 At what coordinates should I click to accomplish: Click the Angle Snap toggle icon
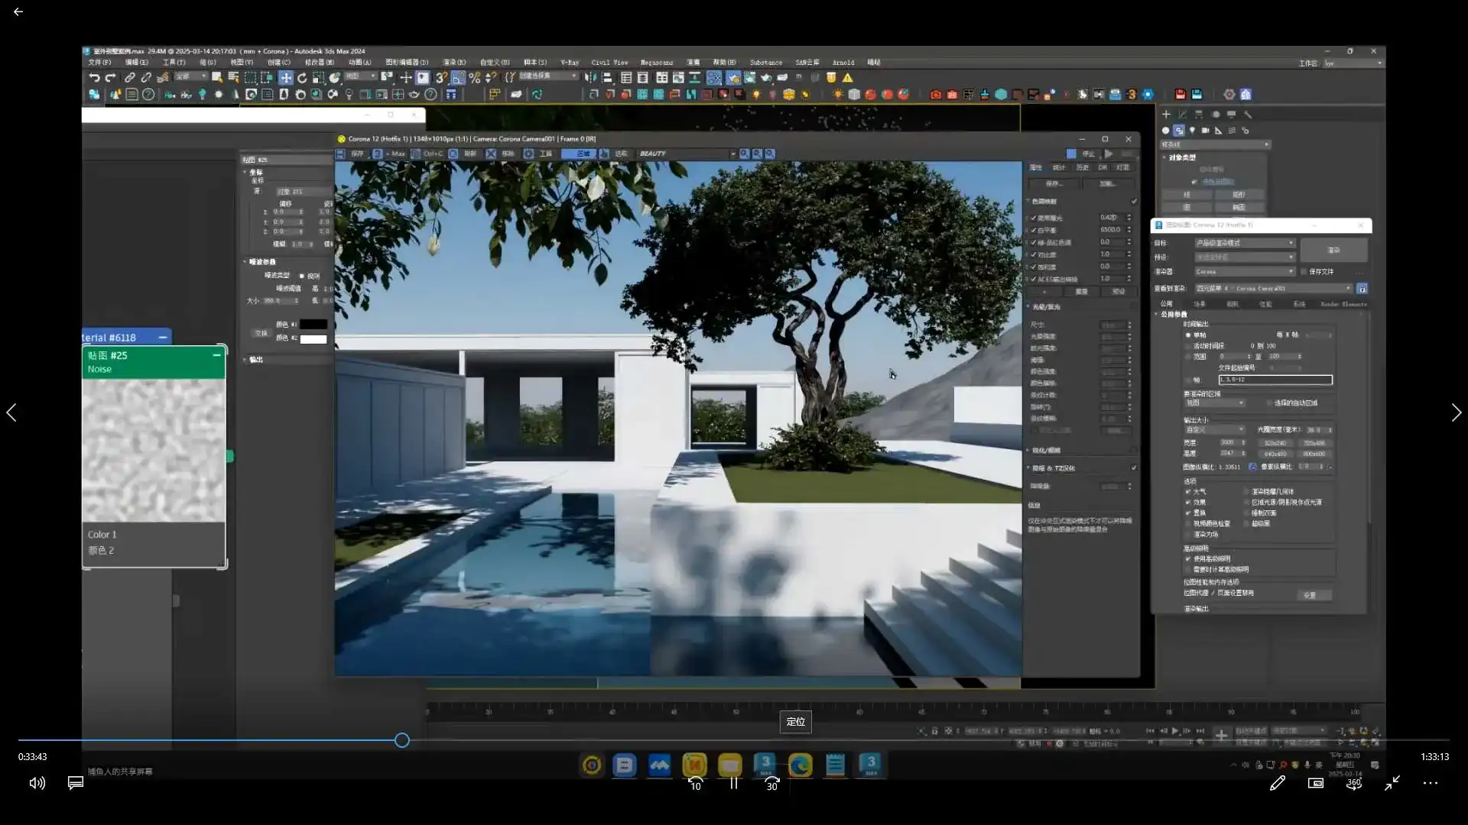457,77
